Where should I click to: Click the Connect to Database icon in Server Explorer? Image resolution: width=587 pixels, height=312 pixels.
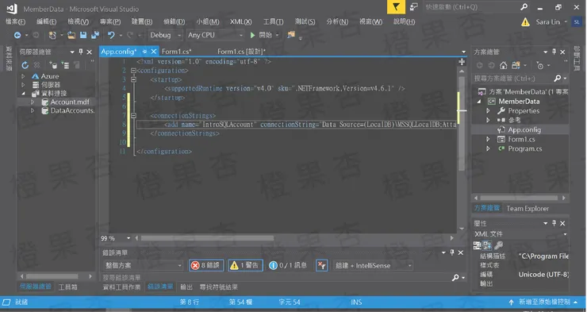pyautogui.click(x=53, y=65)
